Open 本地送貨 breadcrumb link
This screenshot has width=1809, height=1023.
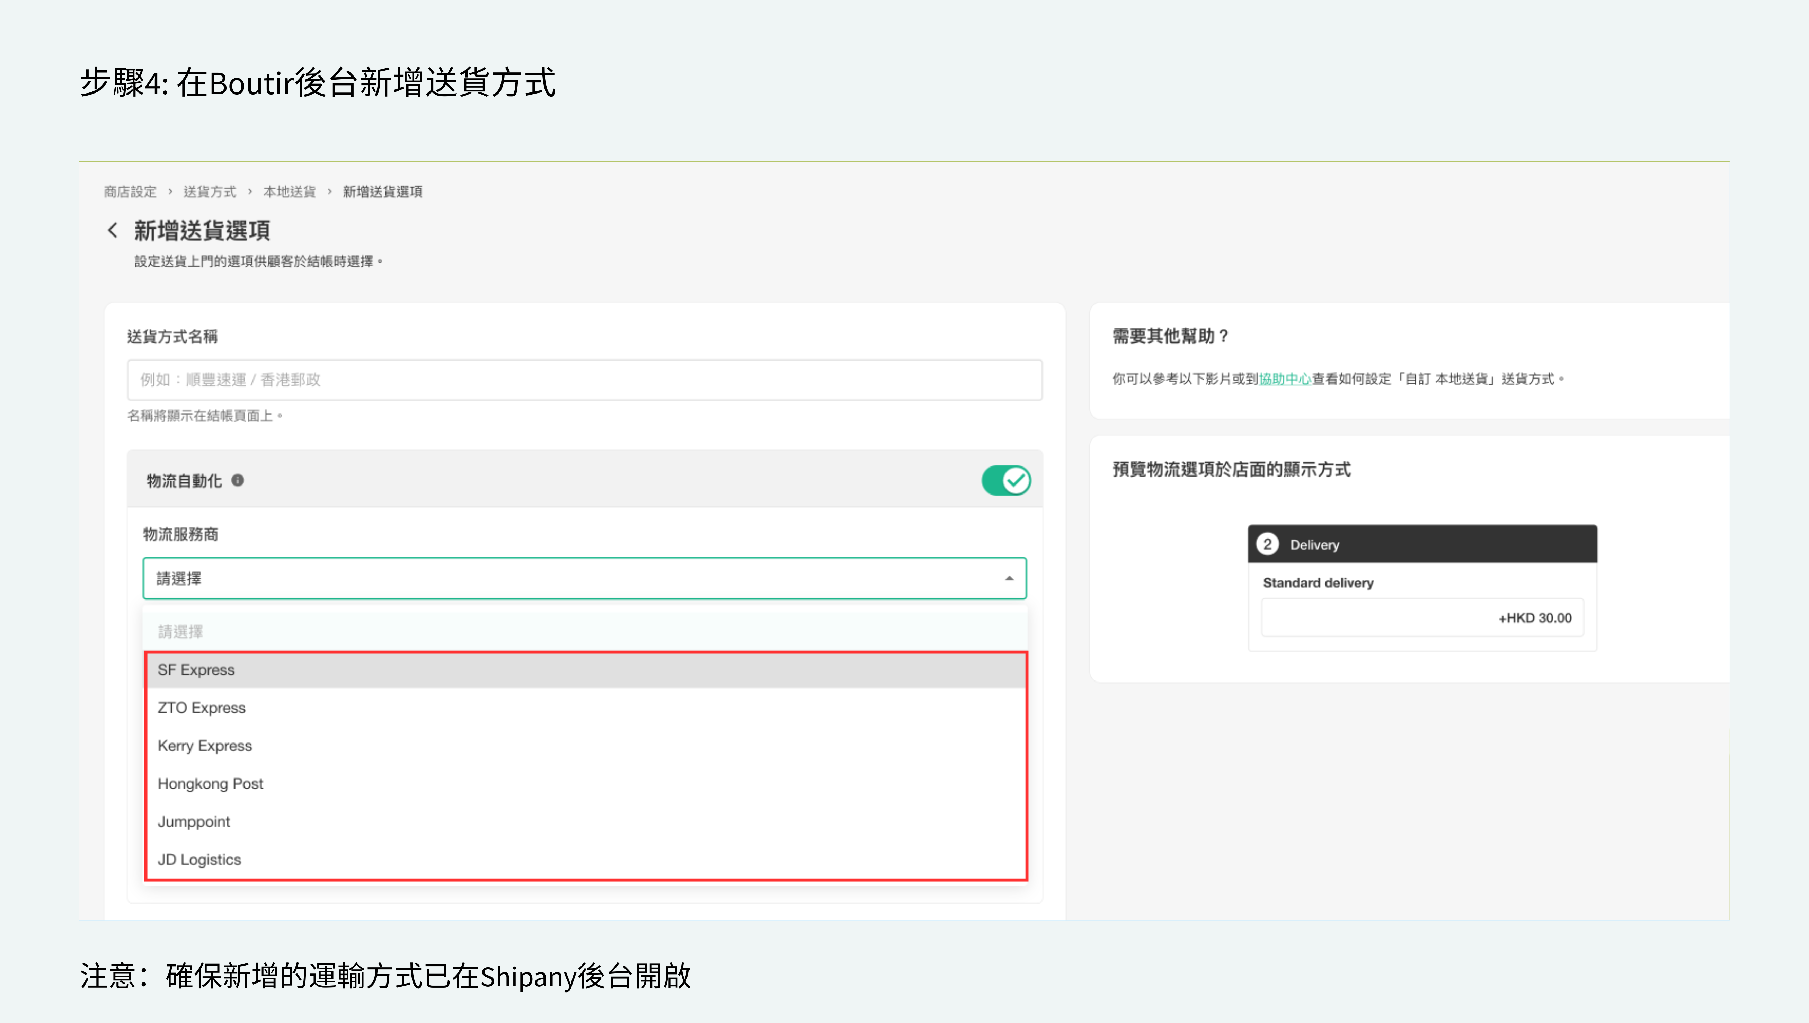[290, 192]
